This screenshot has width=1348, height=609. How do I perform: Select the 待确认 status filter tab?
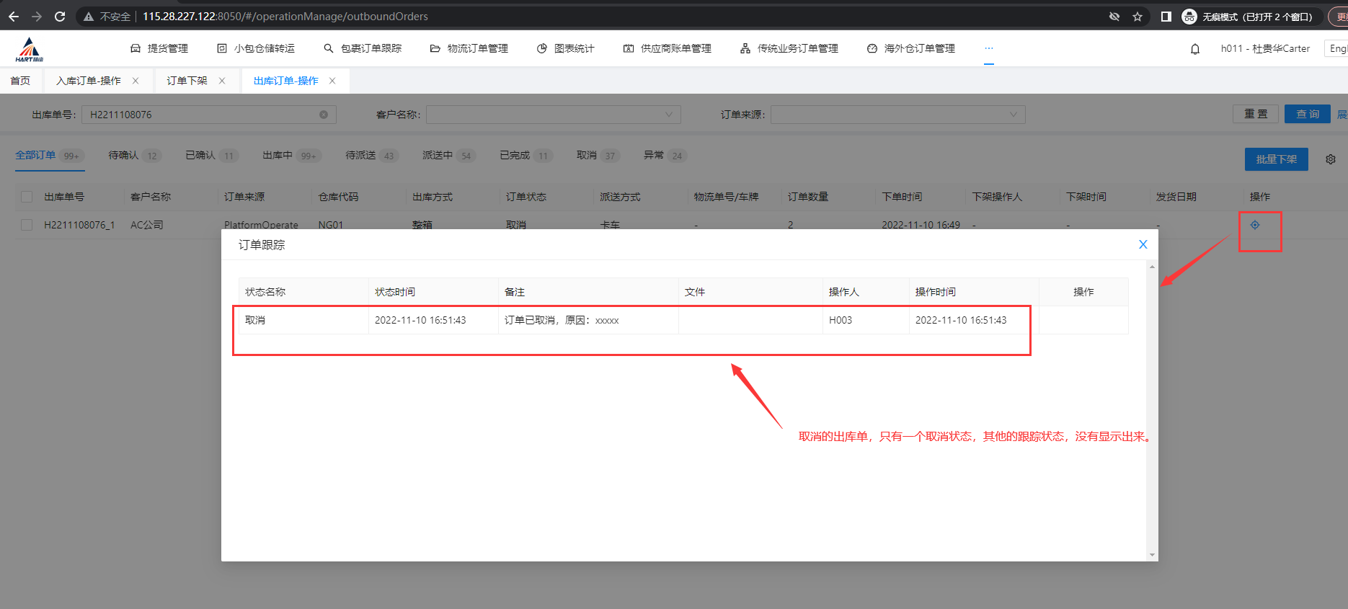(x=124, y=156)
